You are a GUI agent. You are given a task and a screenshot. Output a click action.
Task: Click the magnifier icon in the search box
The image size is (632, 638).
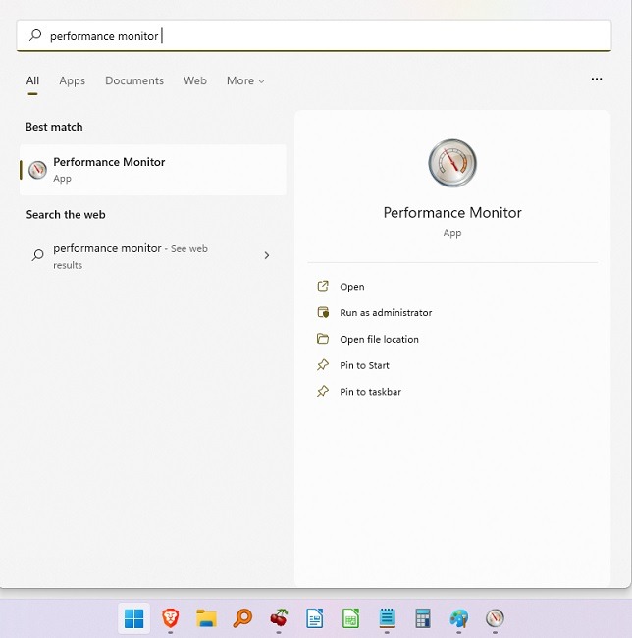coord(35,35)
